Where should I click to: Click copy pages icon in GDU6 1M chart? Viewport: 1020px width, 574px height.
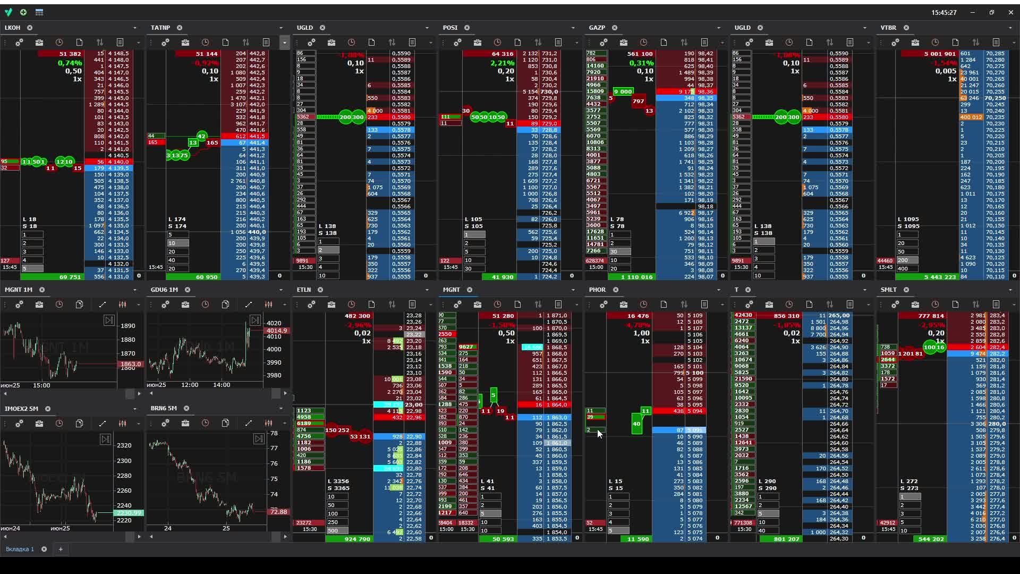pyautogui.click(x=225, y=305)
